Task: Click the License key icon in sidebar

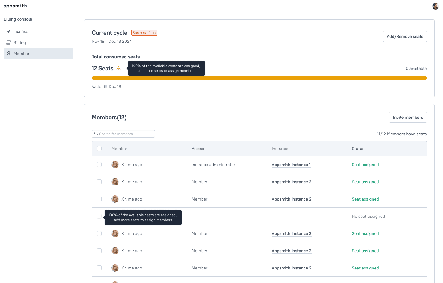Action: tap(9, 31)
